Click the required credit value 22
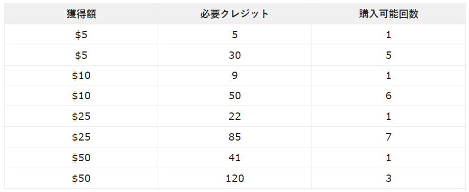The image size is (469, 192). (234, 116)
